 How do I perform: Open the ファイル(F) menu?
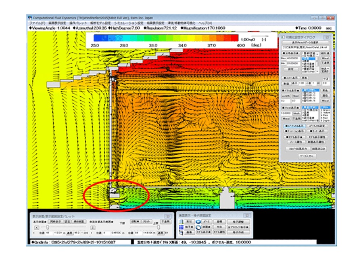coord(37,23)
